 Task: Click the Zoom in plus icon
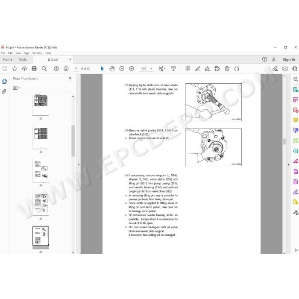tap(132, 69)
